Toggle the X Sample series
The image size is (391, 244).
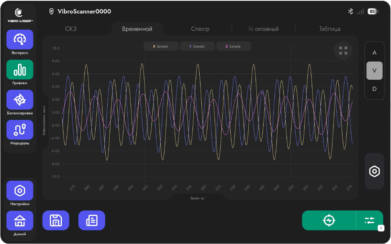(161, 46)
